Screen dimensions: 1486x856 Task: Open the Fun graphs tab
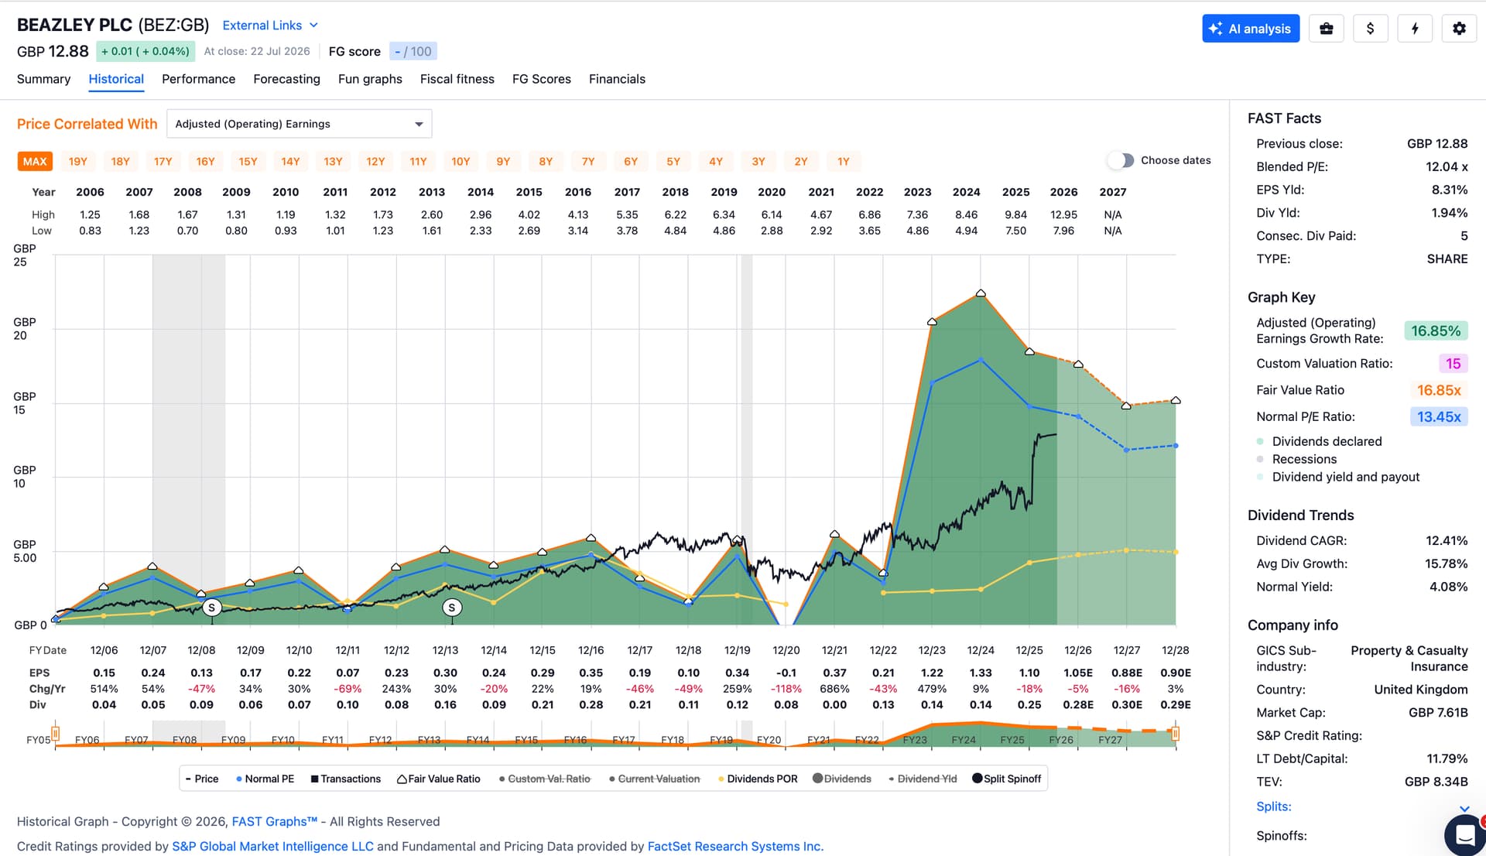point(370,79)
